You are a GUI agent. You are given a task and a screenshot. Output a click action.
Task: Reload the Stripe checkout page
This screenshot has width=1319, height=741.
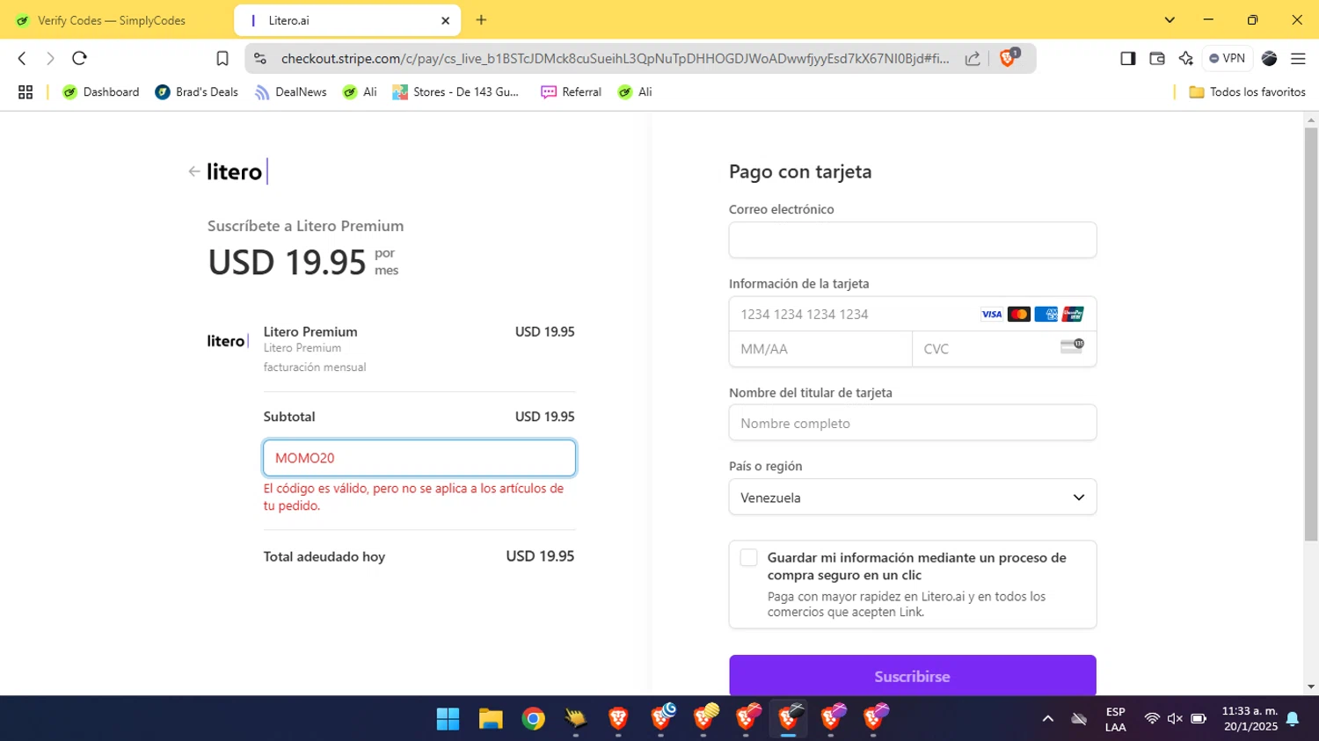pos(79,58)
